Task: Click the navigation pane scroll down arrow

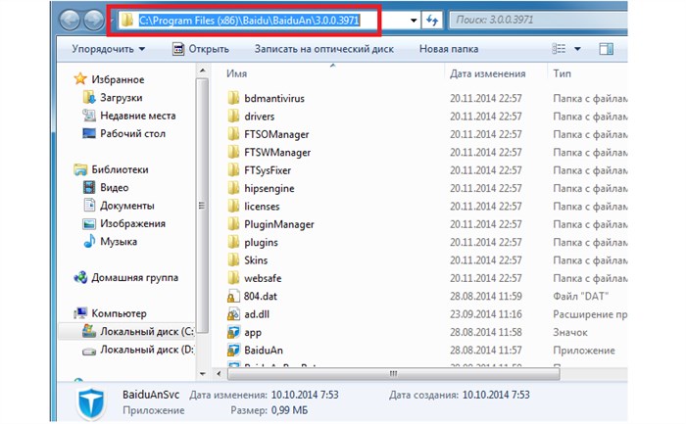Action: point(202,374)
